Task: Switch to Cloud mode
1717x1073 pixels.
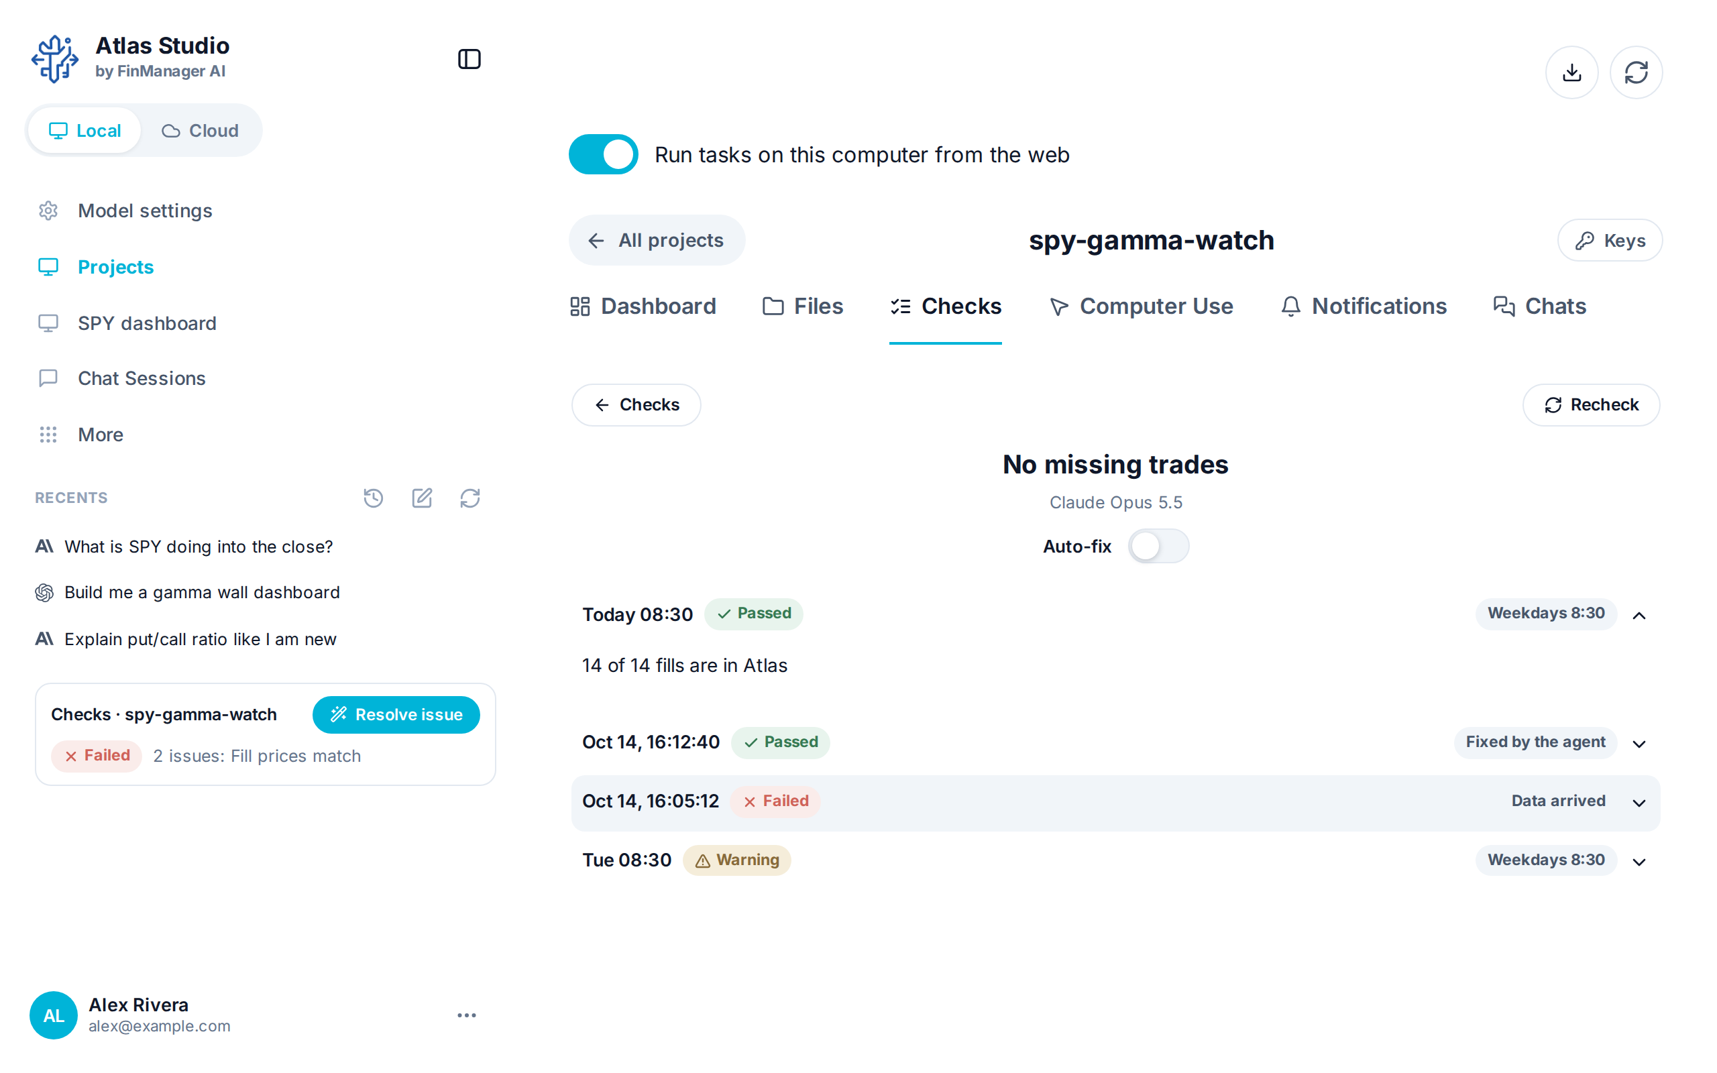Action: [200, 131]
